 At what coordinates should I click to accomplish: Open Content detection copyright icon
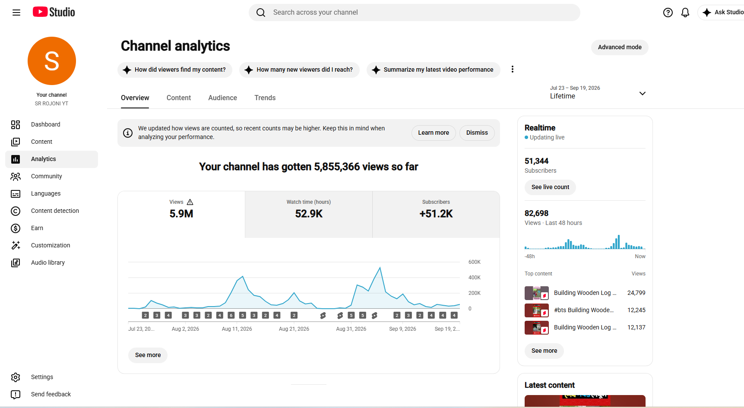pos(16,211)
